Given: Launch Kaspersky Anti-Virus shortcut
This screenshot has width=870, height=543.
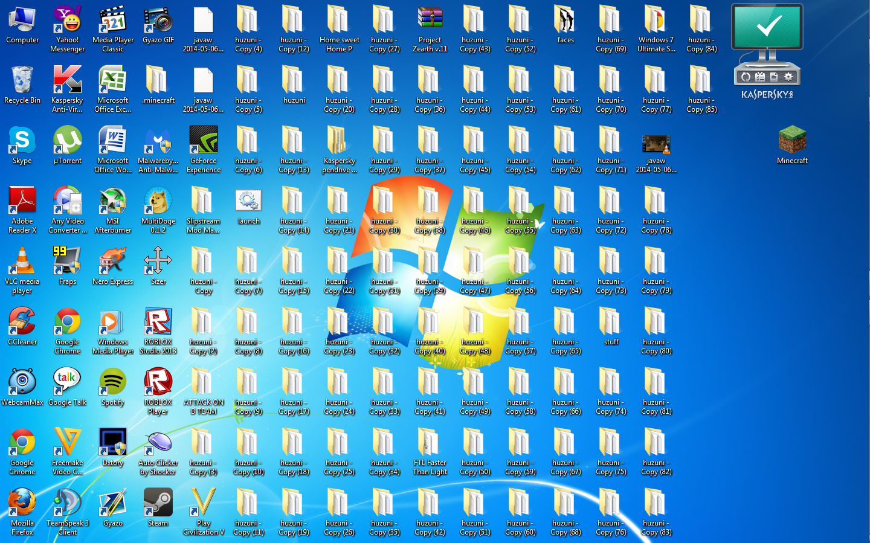Looking at the screenshot, I should [x=68, y=90].
